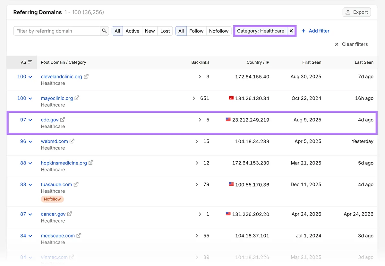This screenshot has height=266, width=385.
Task: Open the cancer.gov domain link
Action: (53, 214)
